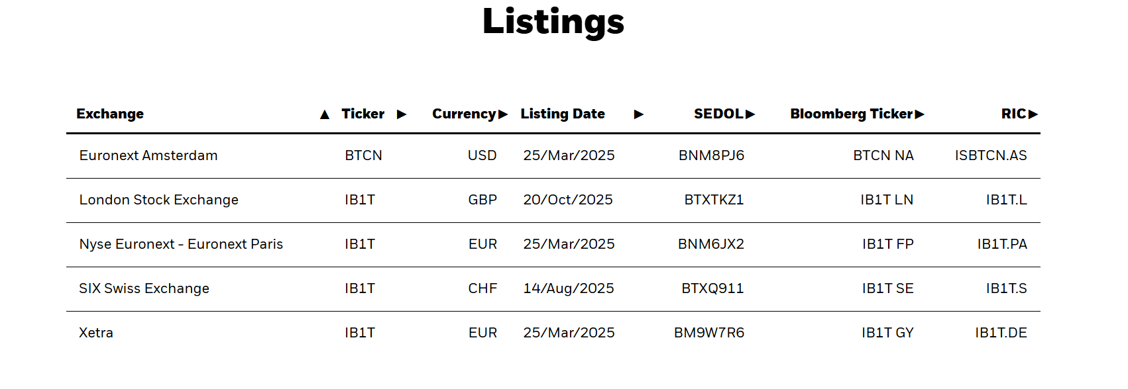Click the Bloomberg Ticker sort arrow
1128x389 pixels.
click(x=919, y=114)
